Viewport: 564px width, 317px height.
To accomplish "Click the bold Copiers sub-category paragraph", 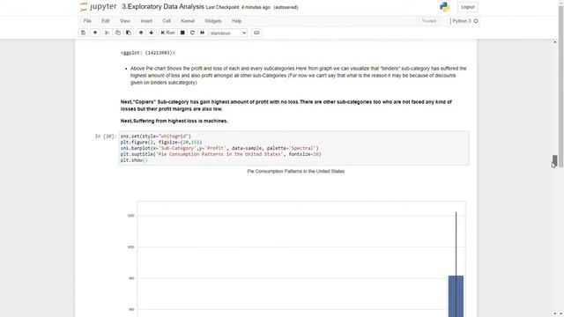I will [286, 106].
